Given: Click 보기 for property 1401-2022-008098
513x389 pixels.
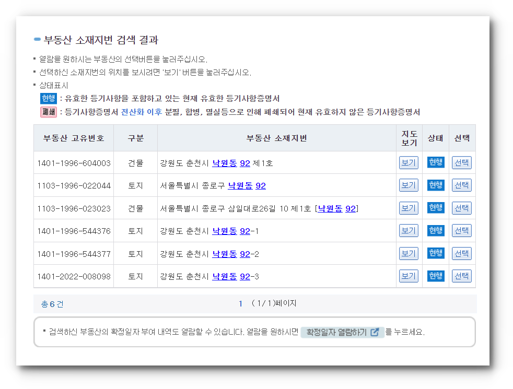Looking at the screenshot, I should (x=409, y=276).
